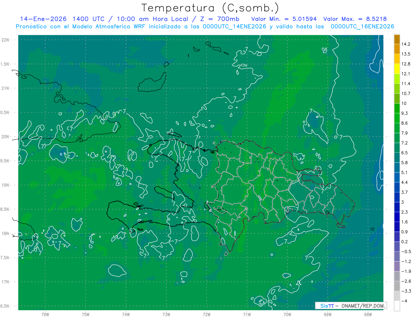This screenshot has height=319, width=413.
Task: Click the '3' colorbar value
Action: [403, 202]
